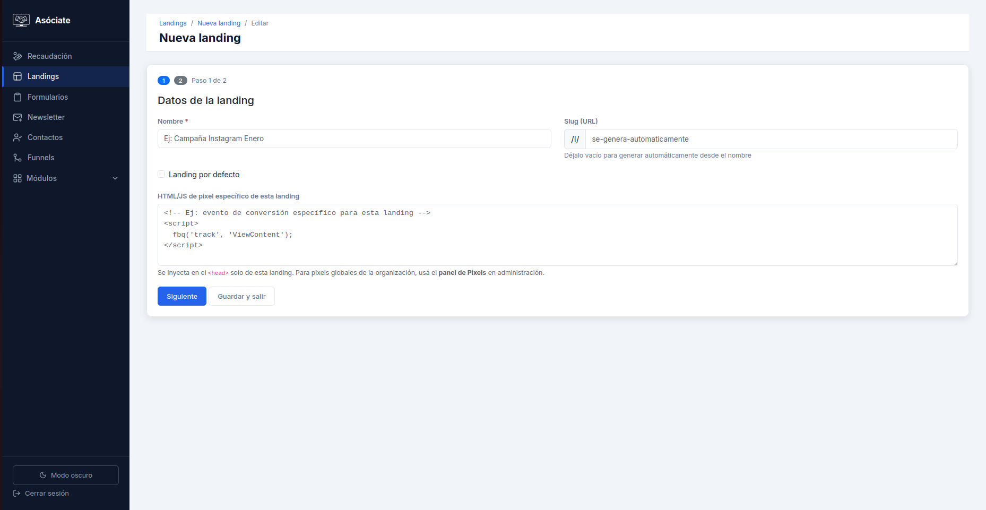
Task: Open Landings breadcrumb link
Action: (x=173, y=23)
